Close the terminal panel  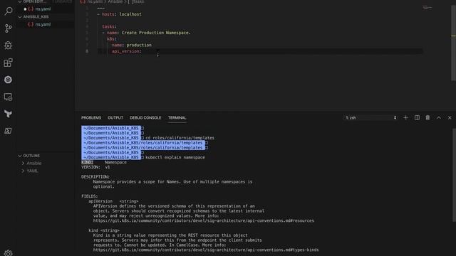tap(450, 117)
